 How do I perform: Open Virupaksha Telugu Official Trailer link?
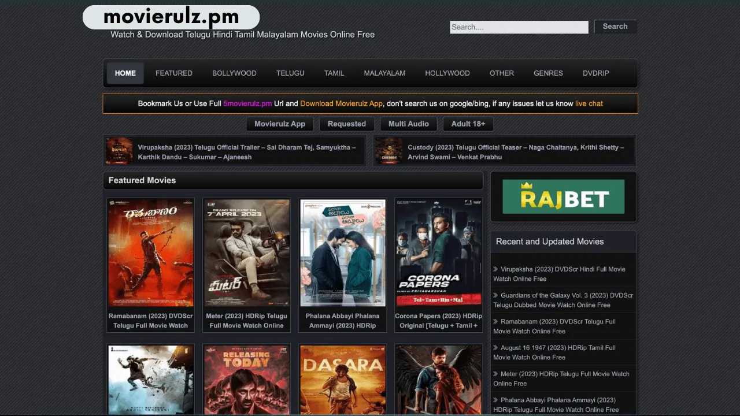[x=247, y=152]
